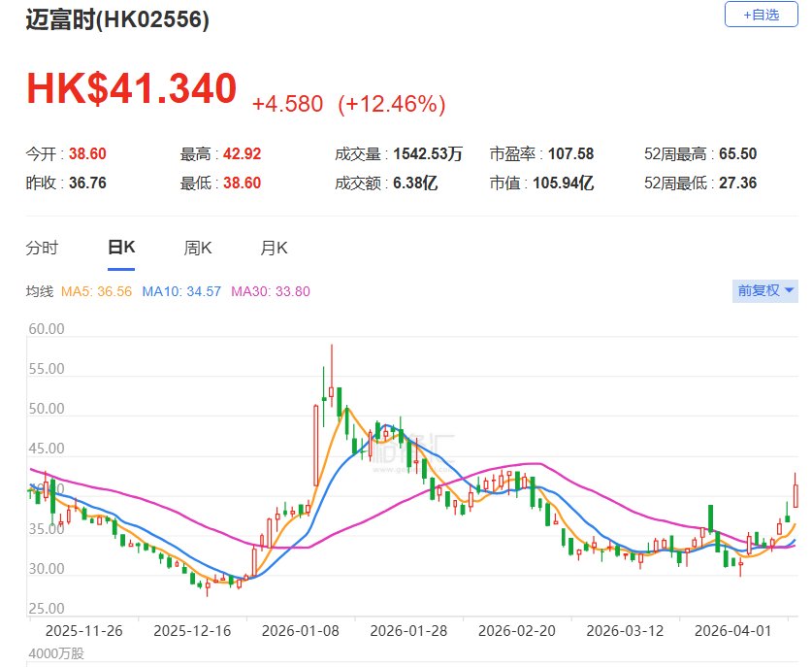This screenshot has height=667, width=812.
Task: Click the HK$41.340 current price
Action: click(x=131, y=88)
